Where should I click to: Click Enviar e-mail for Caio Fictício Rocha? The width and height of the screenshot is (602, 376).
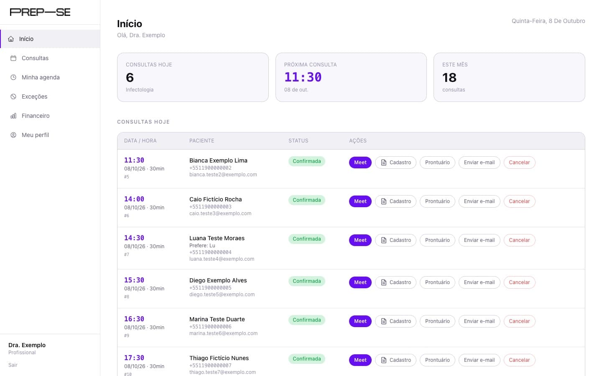click(x=479, y=201)
